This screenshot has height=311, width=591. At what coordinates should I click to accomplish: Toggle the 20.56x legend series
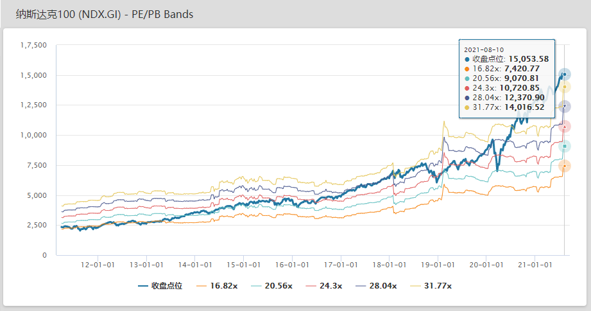(x=271, y=286)
